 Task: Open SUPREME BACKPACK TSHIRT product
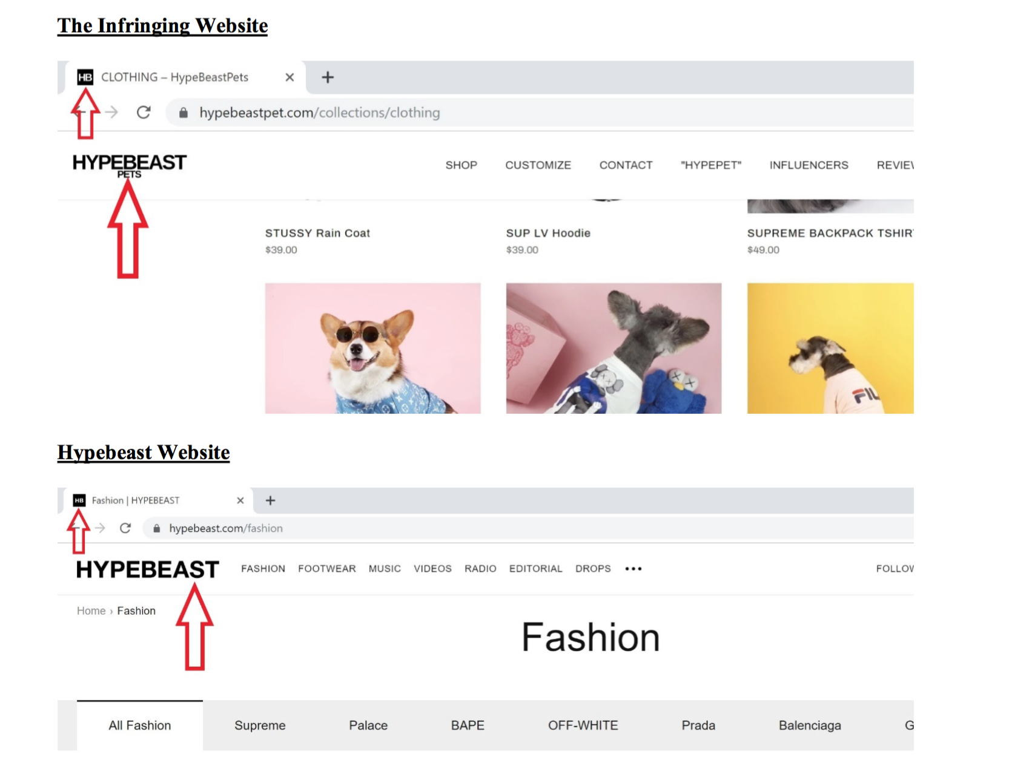point(830,233)
